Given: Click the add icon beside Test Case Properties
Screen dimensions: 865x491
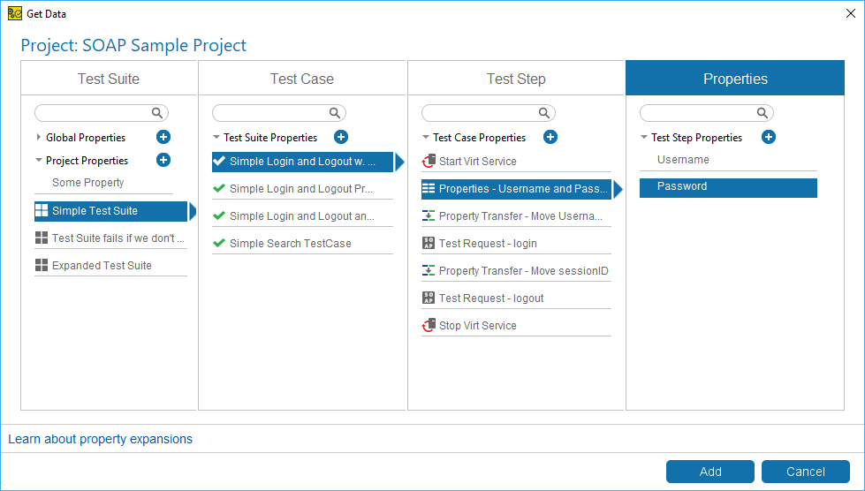Looking at the screenshot, I should click(550, 137).
